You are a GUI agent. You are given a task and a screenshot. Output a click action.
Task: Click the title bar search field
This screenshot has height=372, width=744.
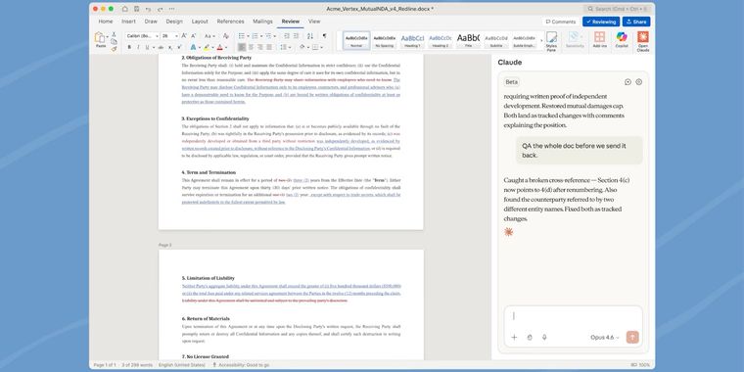[617, 9]
